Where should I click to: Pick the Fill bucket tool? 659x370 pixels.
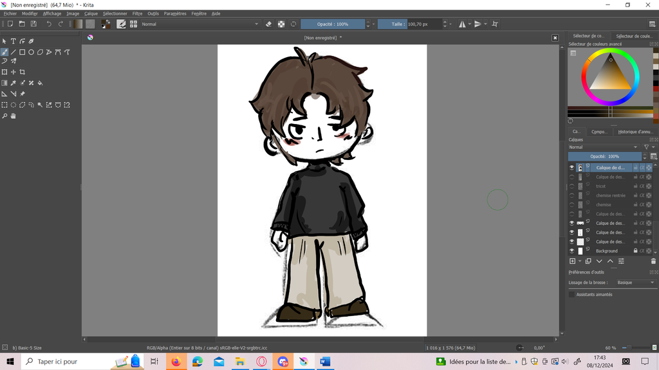click(40, 83)
